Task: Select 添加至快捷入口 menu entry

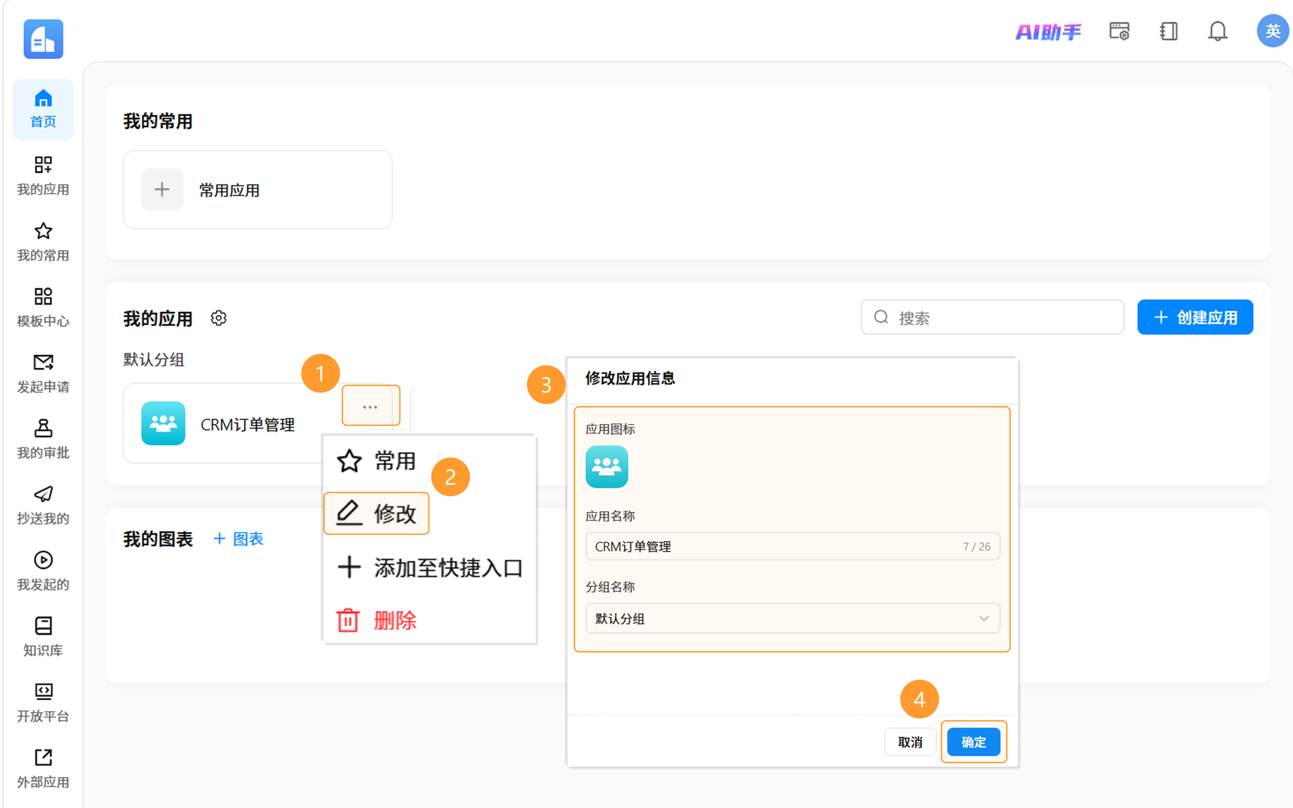Action: 430,568
